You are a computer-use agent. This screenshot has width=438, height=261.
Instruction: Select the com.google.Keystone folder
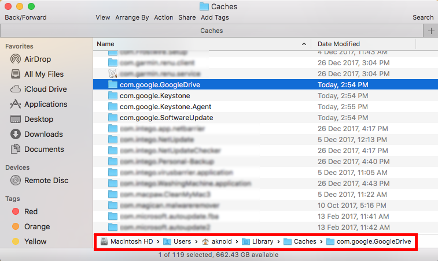click(154, 96)
